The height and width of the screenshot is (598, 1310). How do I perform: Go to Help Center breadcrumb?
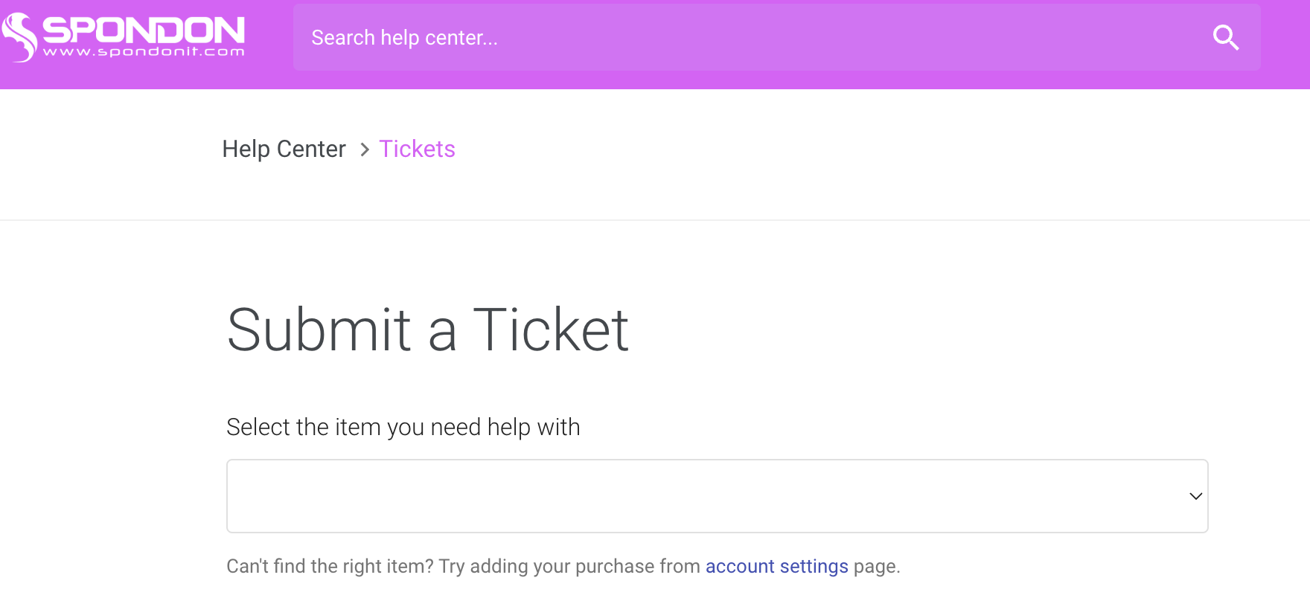coord(284,149)
